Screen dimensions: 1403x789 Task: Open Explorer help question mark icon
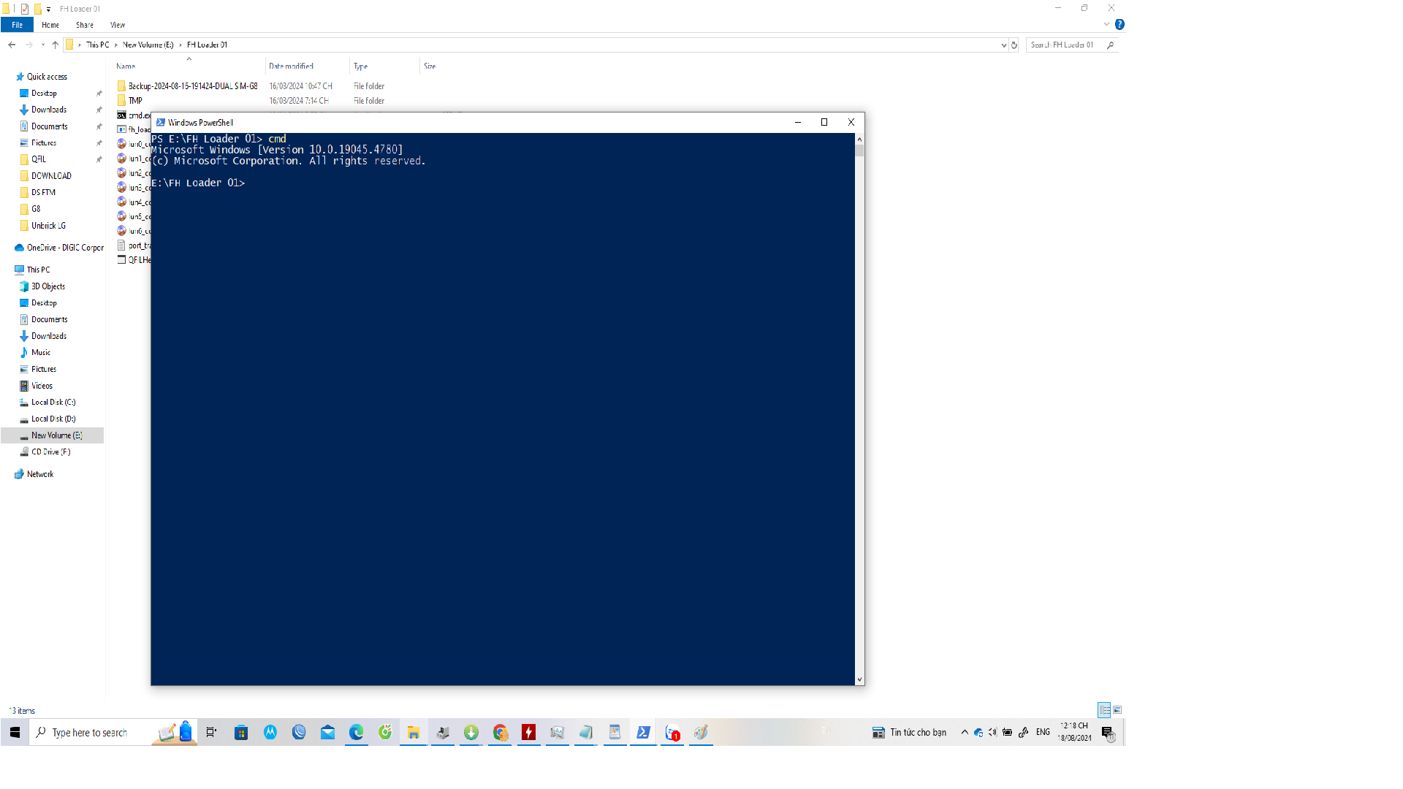(x=1119, y=25)
